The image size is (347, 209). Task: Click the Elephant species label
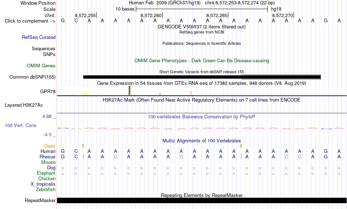point(46,173)
